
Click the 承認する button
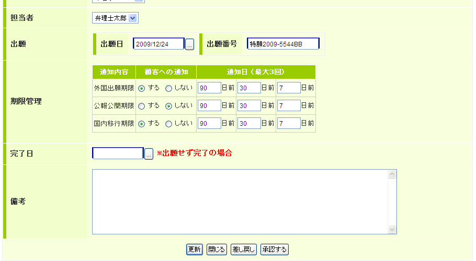click(275, 250)
